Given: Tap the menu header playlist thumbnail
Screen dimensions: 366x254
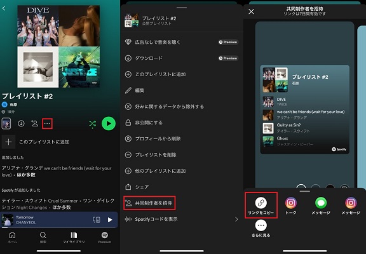Looking at the screenshot, I should click(x=132, y=20).
